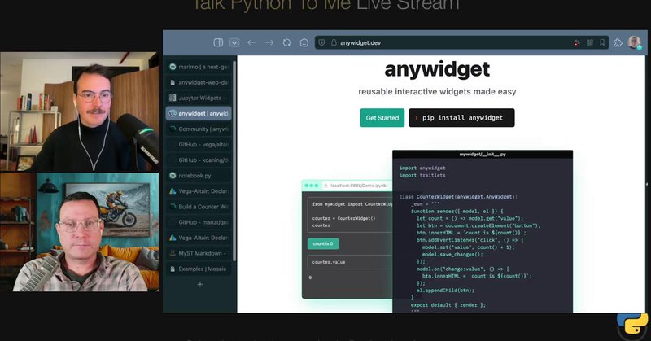Image resolution: width=651 pixels, height=341 pixels.
Task: Open the GitHub manzt tab
Action: click(199, 222)
